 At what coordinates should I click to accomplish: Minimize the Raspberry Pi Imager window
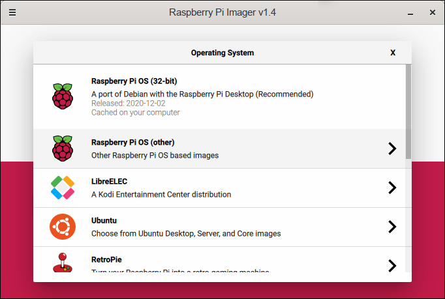pos(410,12)
